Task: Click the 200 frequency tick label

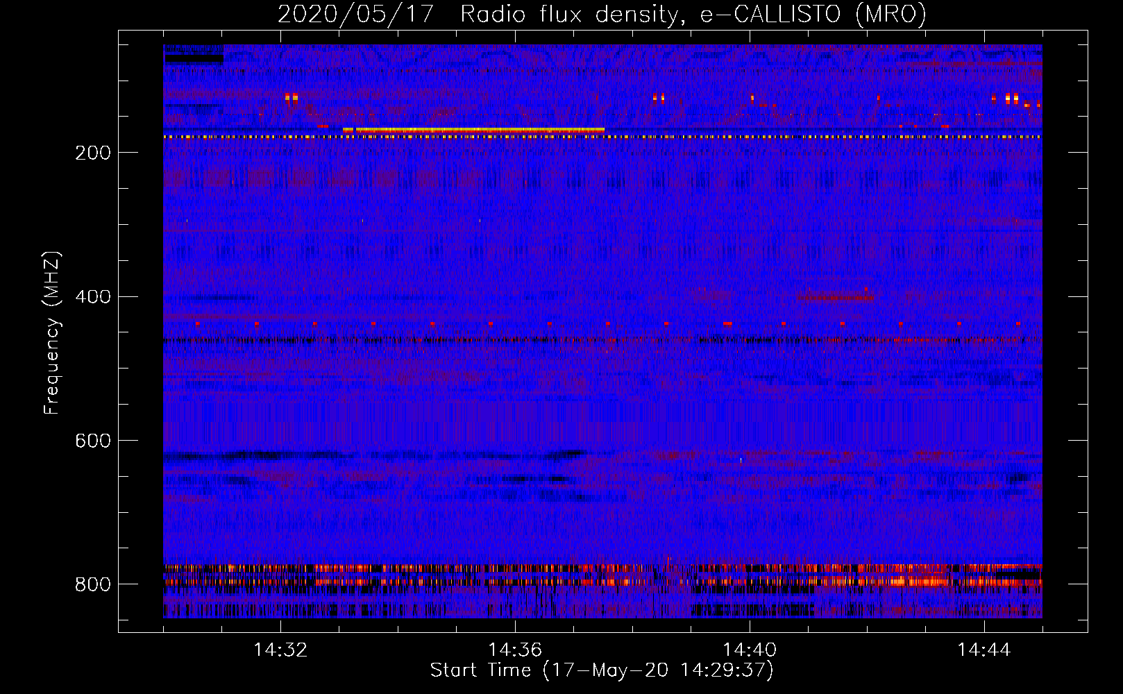Action: pyautogui.click(x=93, y=153)
